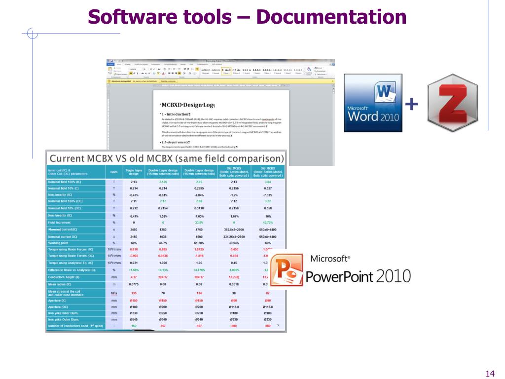Click the 'Software tools – Documentation' slide title

click(x=247, y=16)
